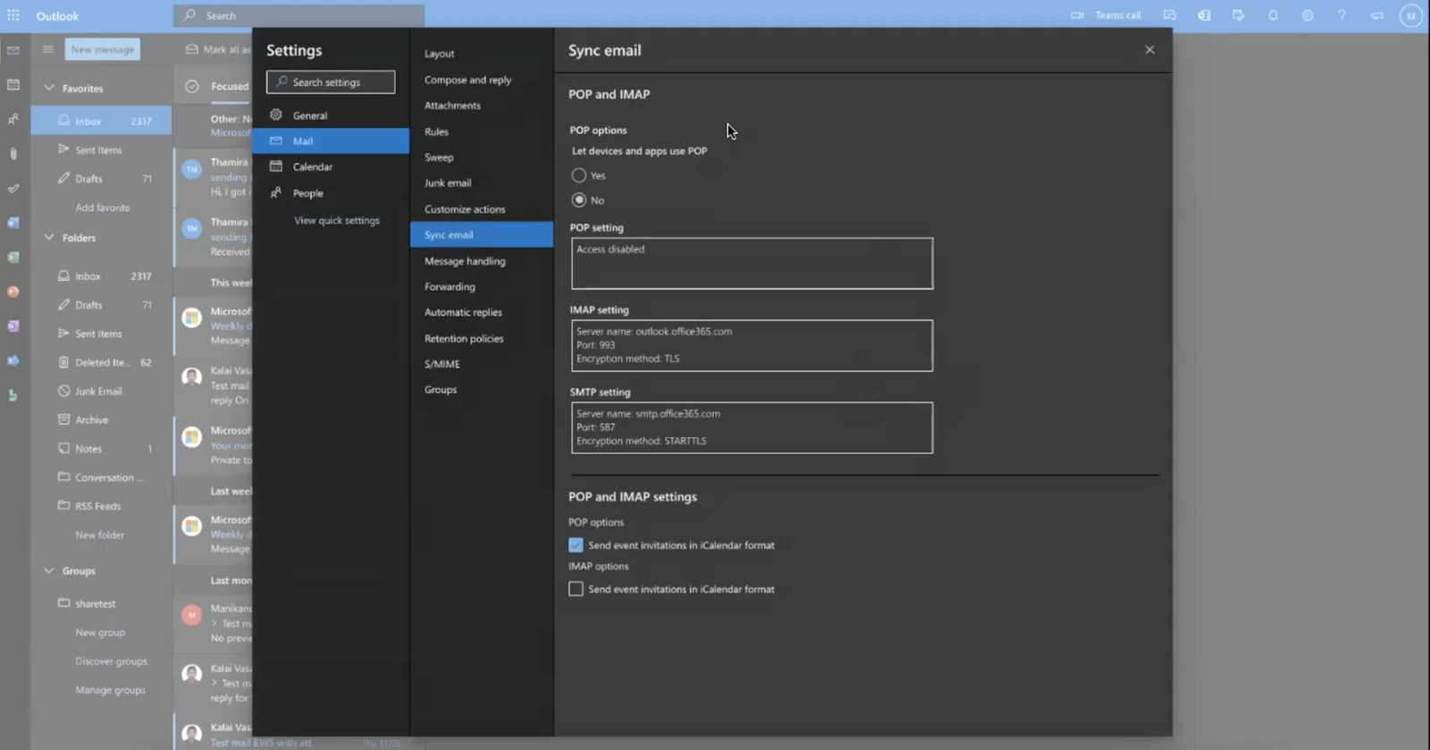Launch Excel from the left rail
This screenshot has width=1430, height=750.
(13, 257)
